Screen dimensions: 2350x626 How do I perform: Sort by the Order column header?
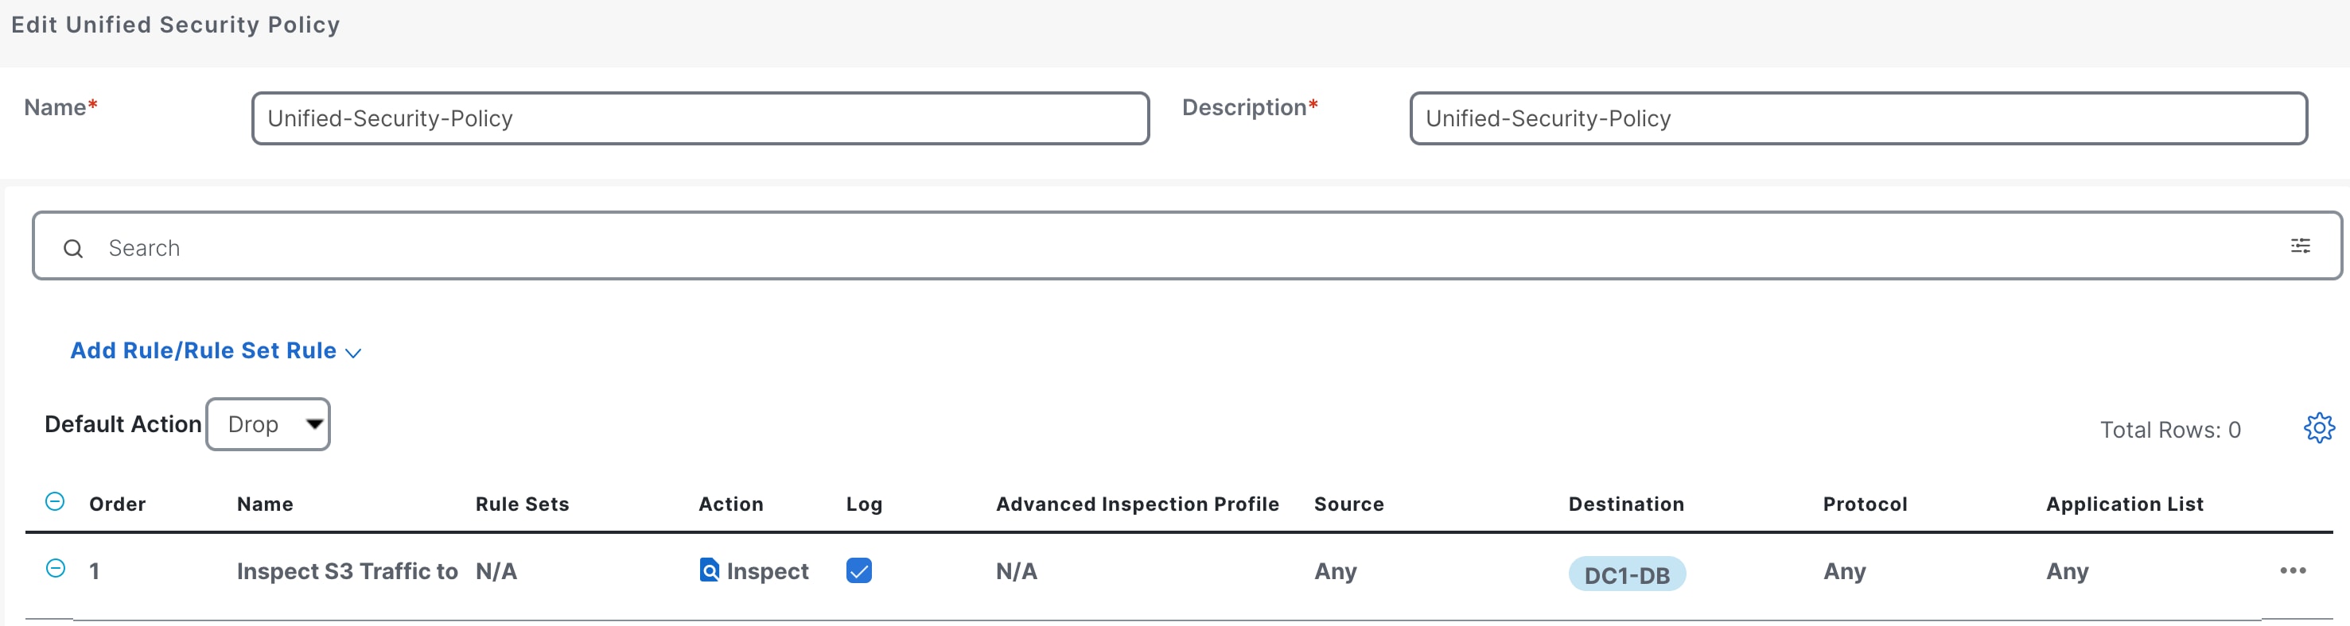point(118,504)
